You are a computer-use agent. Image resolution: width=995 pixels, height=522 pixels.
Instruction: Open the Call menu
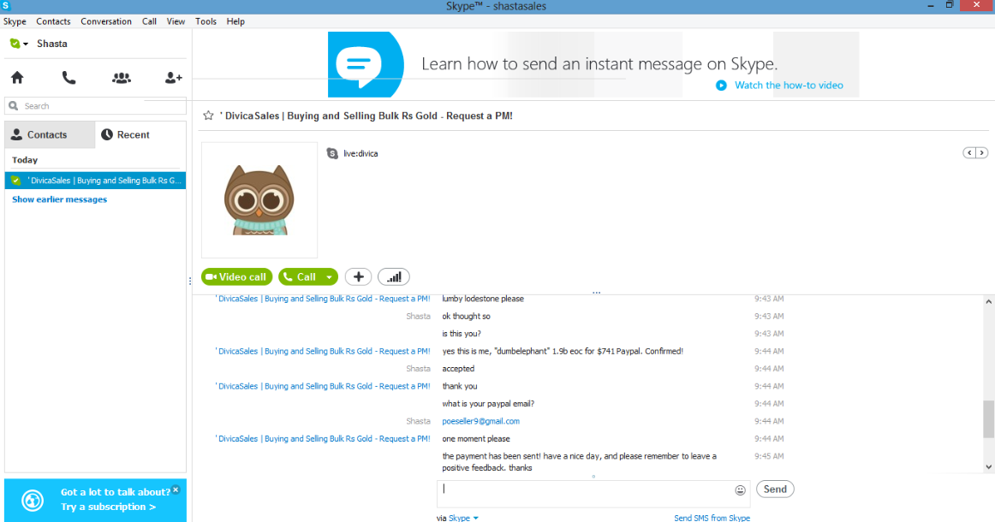click(x=149, y=21)
